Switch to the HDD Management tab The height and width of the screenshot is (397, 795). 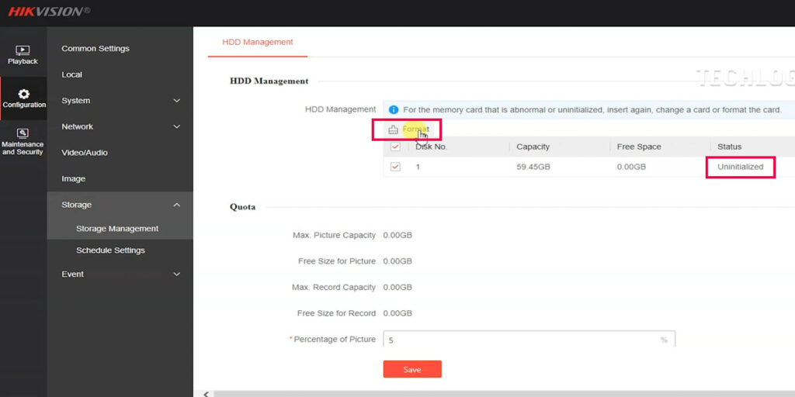[258, 42]
